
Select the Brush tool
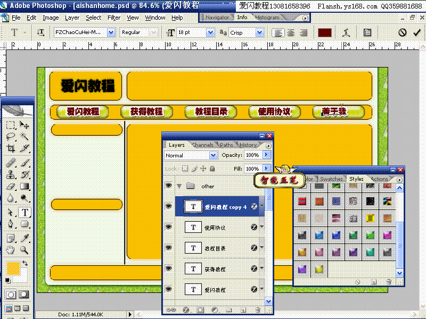pyautogui.click(x=24, y=163)
